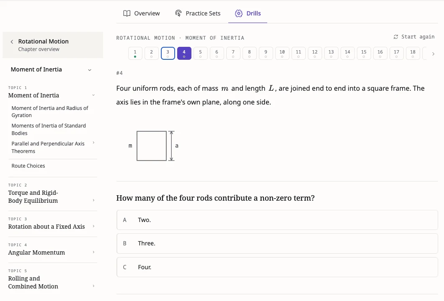444x301 pixels.
Task: Jump to question 8
Action: pos(250,54)
